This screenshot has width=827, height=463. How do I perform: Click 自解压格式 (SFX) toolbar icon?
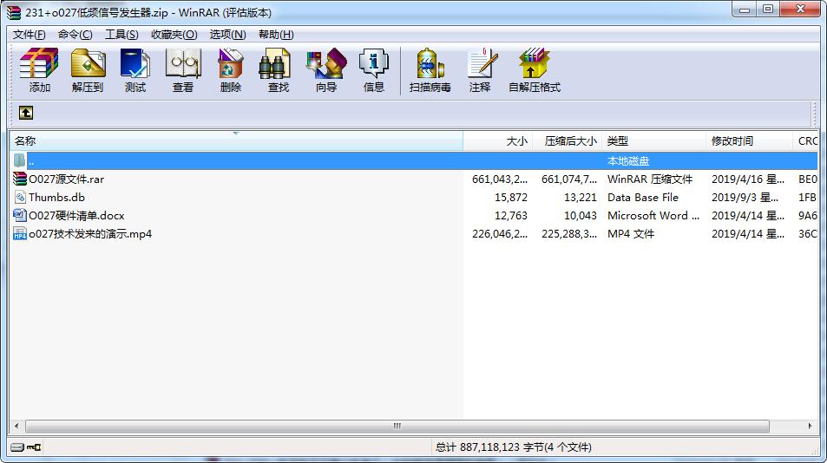pos(535,70)
